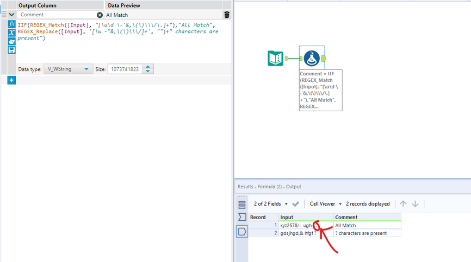Image resolution: width=471 pixels, height=262 pixels.
Task: Click the Output Column header
Action: pyautogui.click(x=37, y=5)
